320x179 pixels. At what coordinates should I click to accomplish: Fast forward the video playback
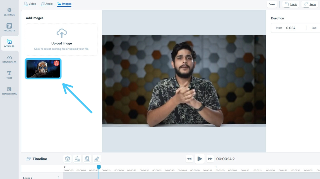tap(210, 159)
